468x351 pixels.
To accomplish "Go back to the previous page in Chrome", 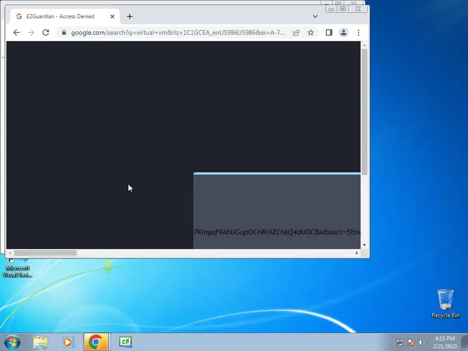I will click(16, 32).
